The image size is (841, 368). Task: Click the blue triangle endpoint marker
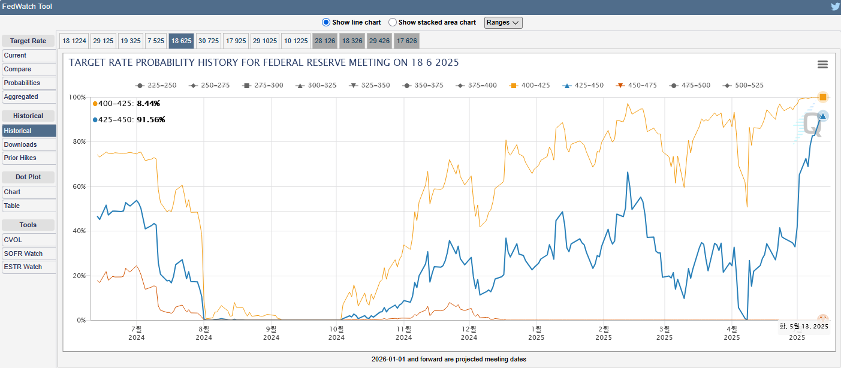tap(823, 116)
